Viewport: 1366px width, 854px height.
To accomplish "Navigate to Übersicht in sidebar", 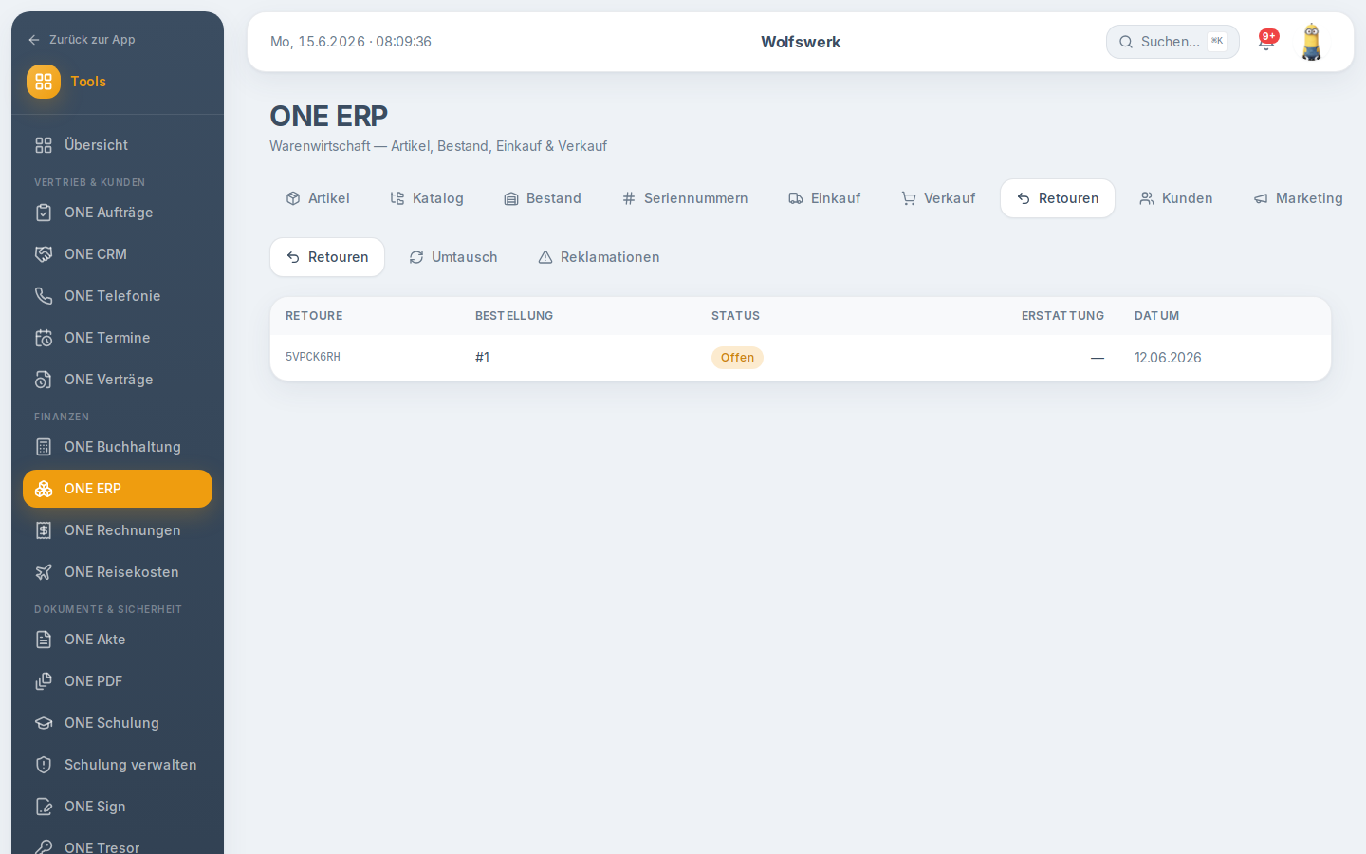I will pyautogui.click(x=118, y=145).
